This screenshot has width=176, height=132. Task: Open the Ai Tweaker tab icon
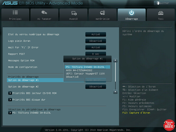click(44, 13)
